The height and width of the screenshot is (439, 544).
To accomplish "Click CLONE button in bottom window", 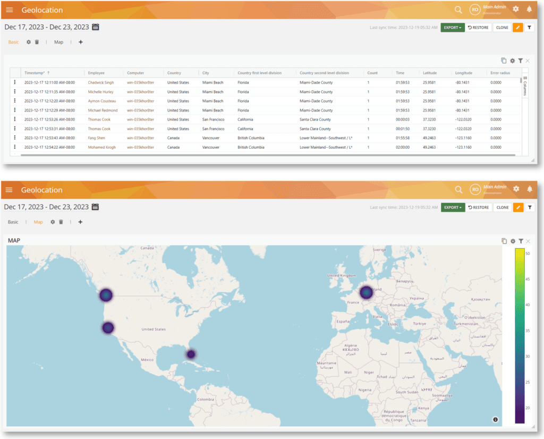I will point(503,207).
